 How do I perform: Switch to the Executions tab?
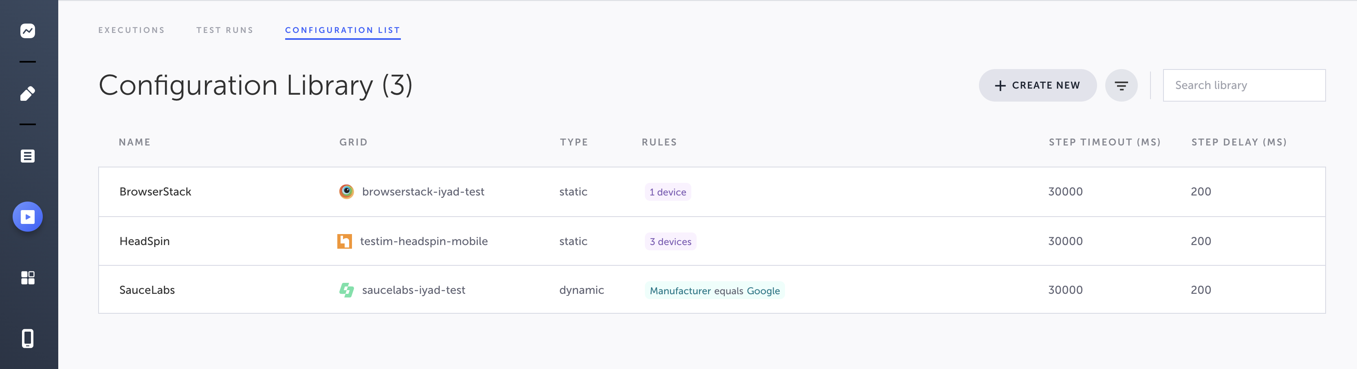pos(131,30)
